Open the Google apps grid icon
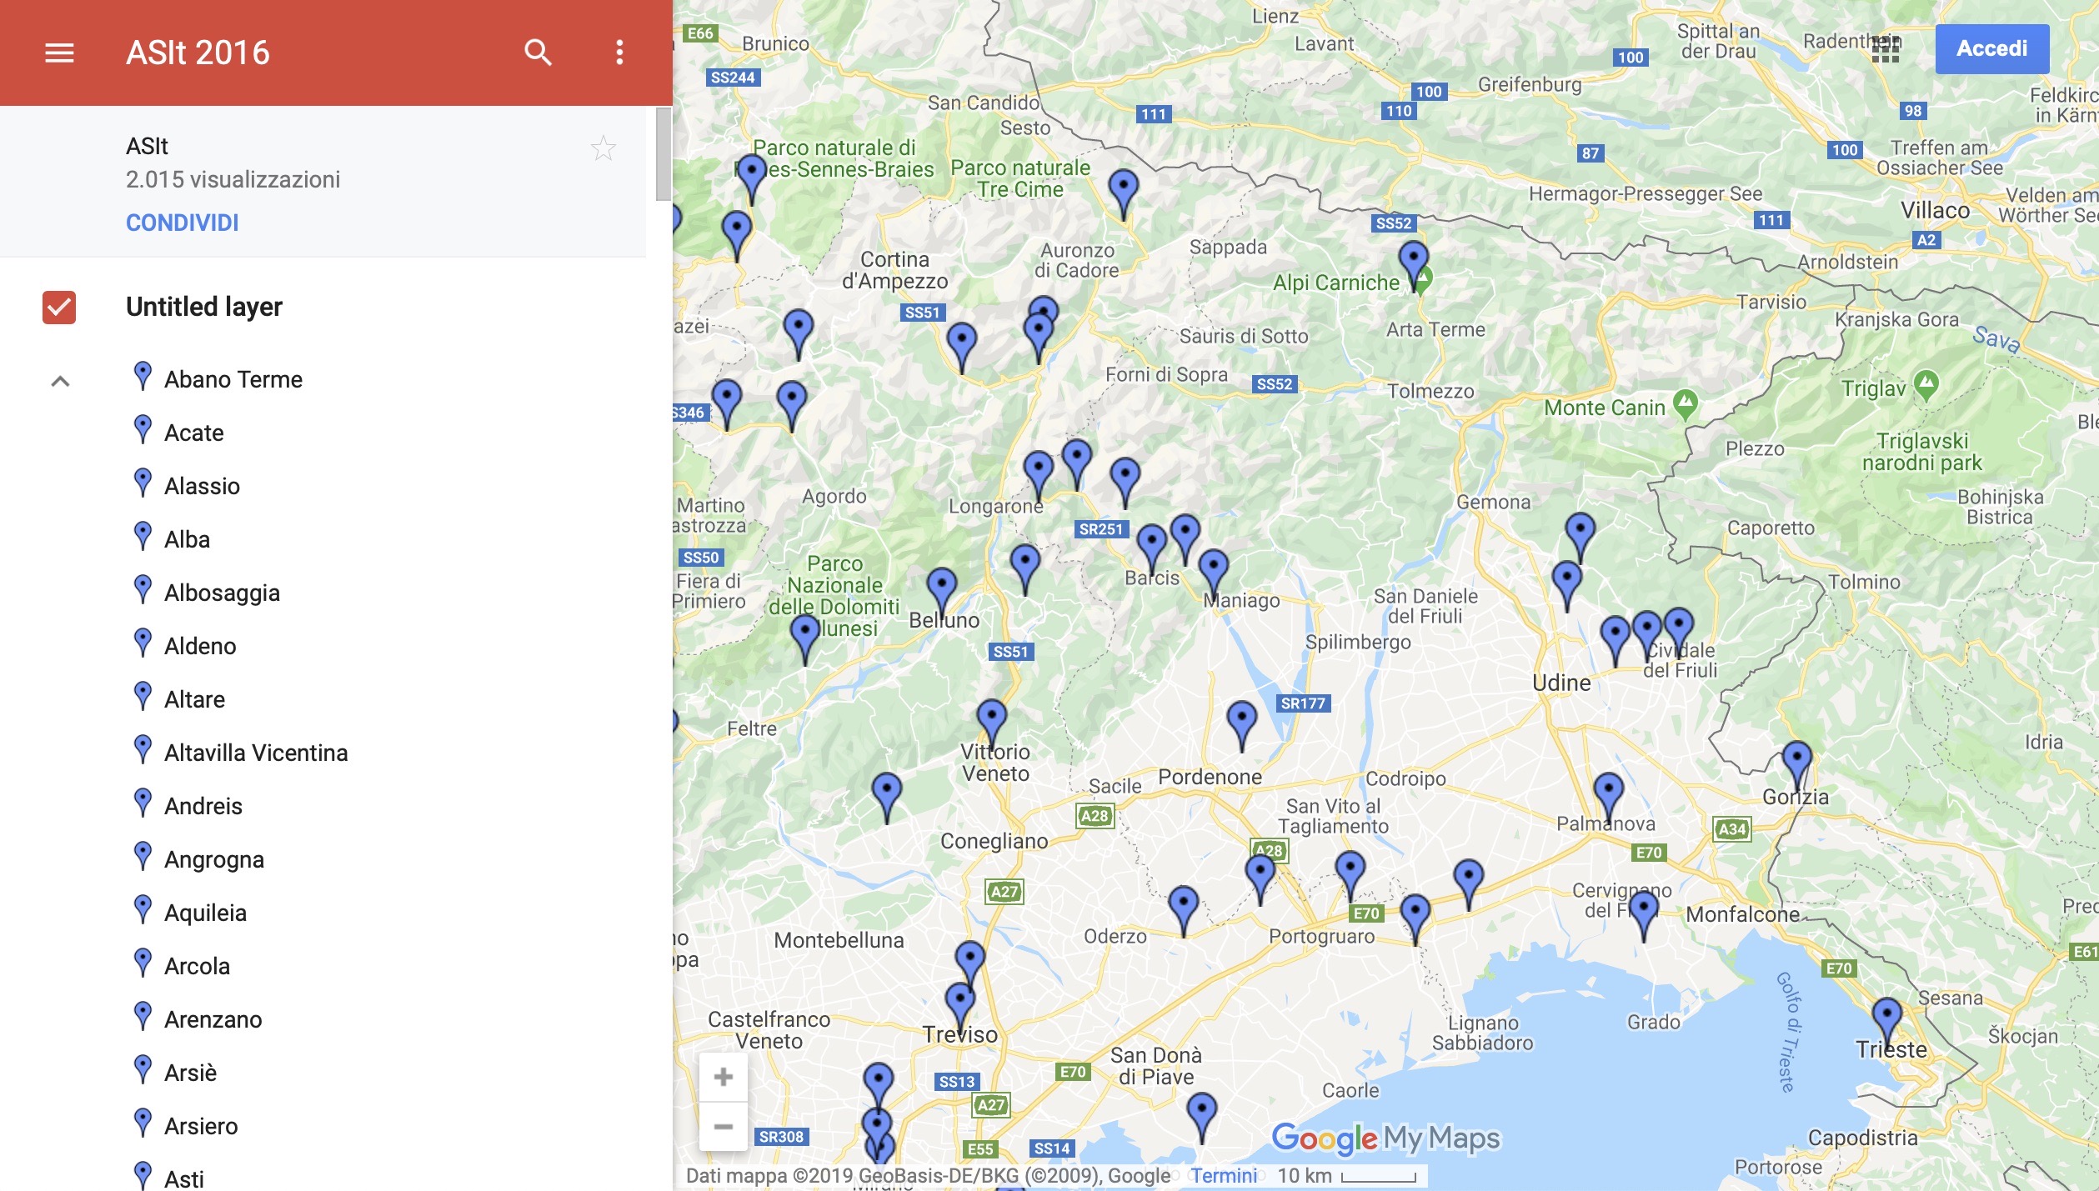 [x=1885, y=49]
